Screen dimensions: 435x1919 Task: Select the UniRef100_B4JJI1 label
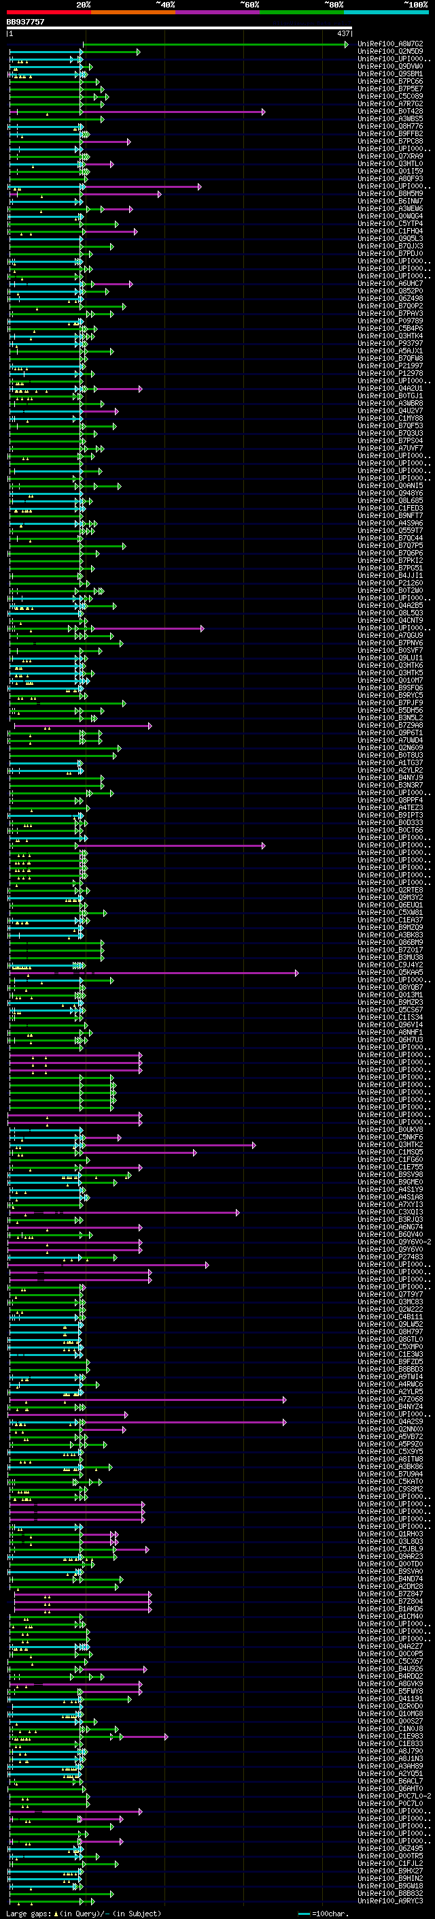390,575
